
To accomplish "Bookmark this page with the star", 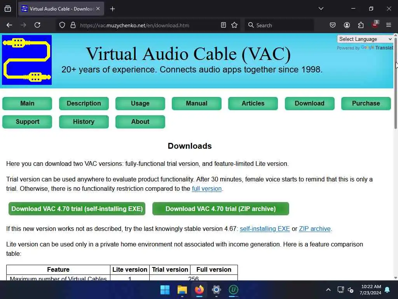I will pyautogui.click(x=234, y=25).
